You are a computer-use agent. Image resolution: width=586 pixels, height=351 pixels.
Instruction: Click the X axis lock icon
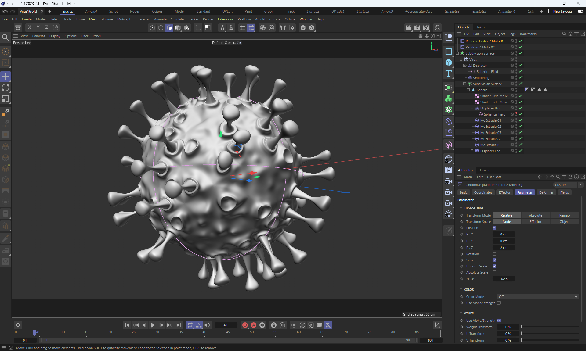(29, 28)
